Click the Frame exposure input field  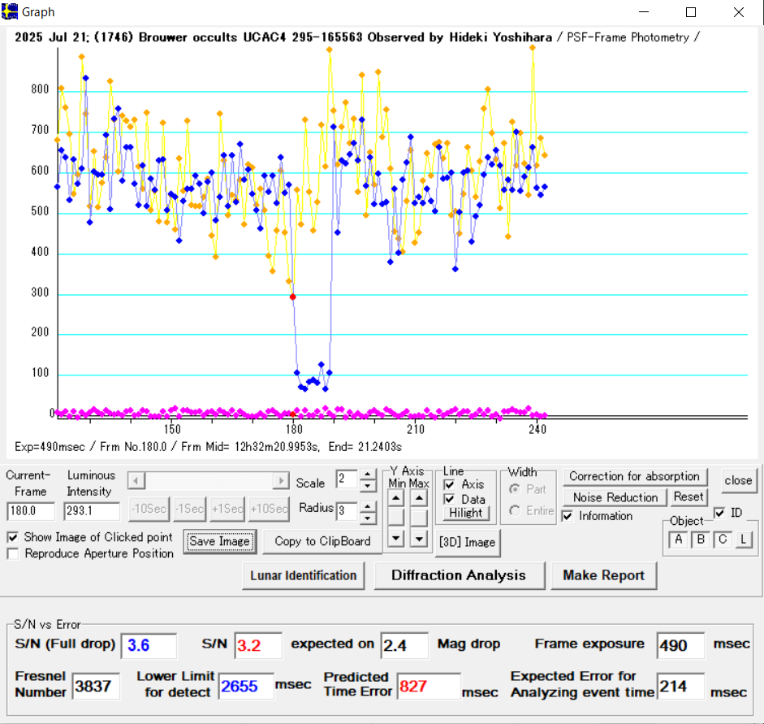[680, 645]
